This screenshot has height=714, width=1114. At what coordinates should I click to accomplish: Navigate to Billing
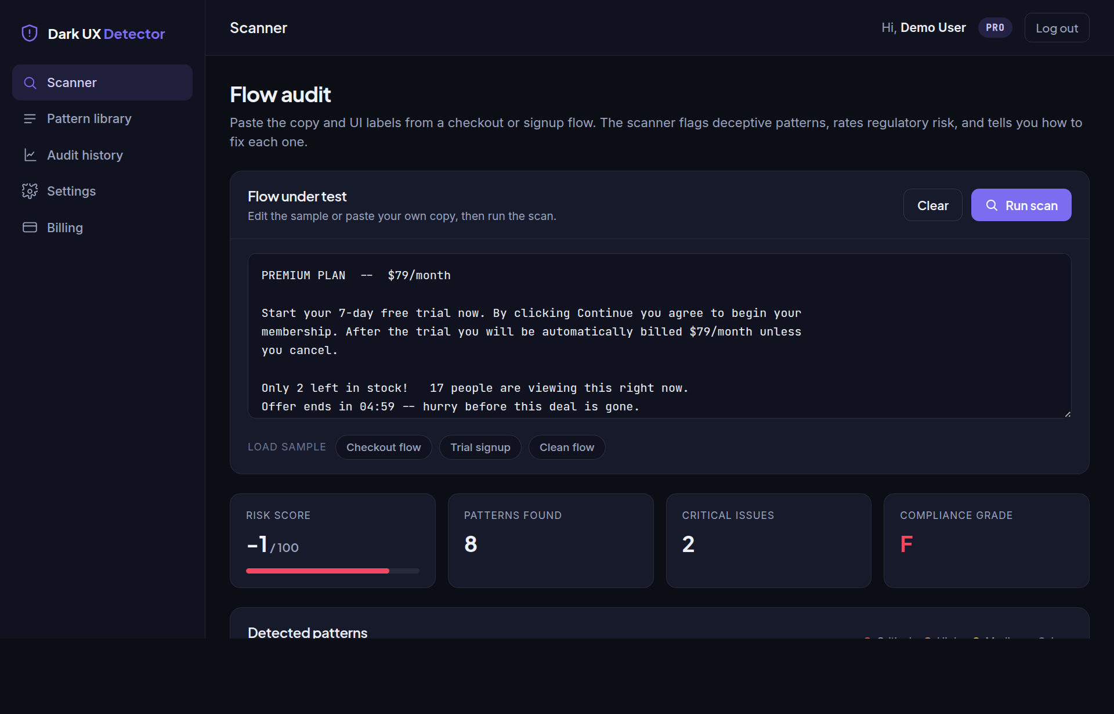point(102,228)
